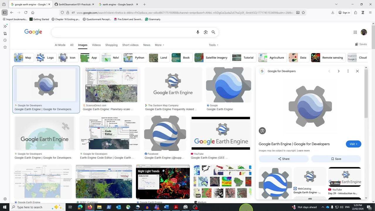Screen dimensions: 375x211
Task: Click Learn more copyright link
Action: pos(303,151)
